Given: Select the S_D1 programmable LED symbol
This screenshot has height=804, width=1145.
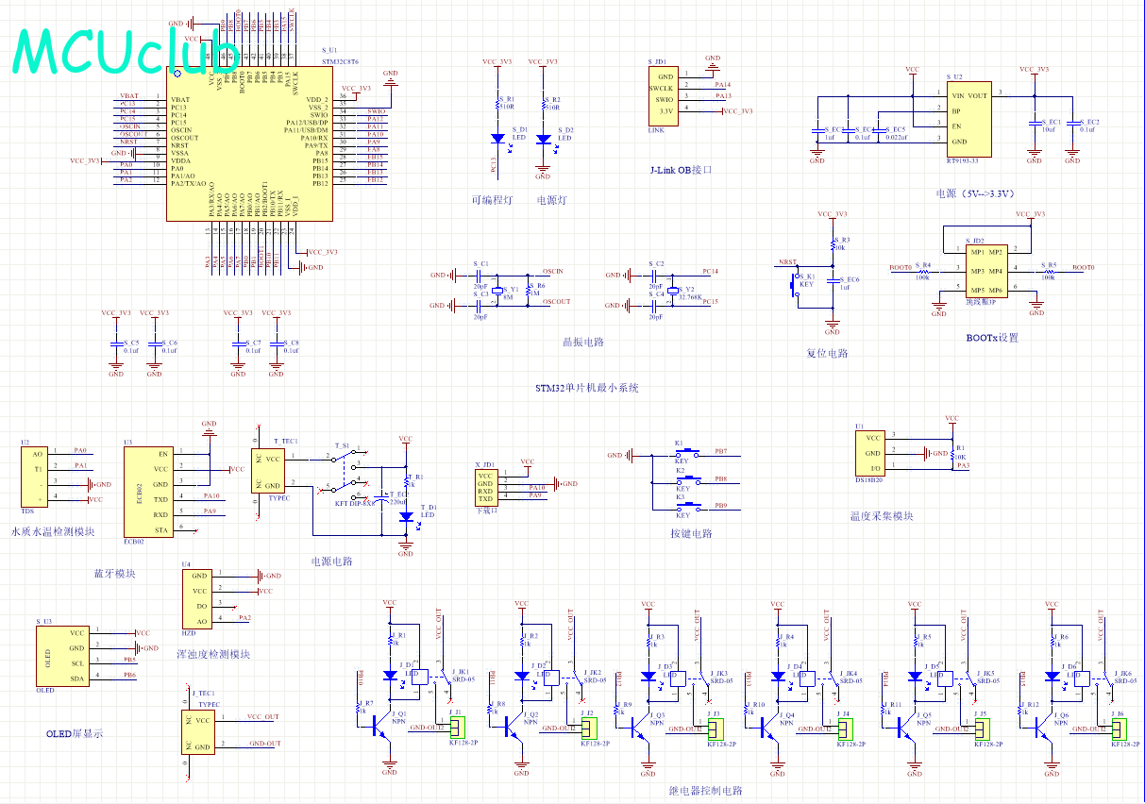Looking at the screenshot, I should click(498, 138).
